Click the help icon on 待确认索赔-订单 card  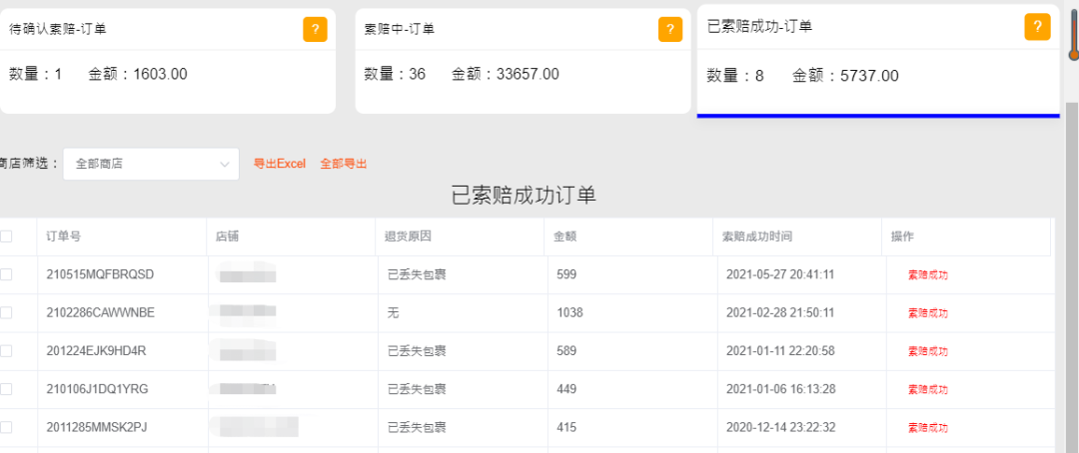click(315, 30)
